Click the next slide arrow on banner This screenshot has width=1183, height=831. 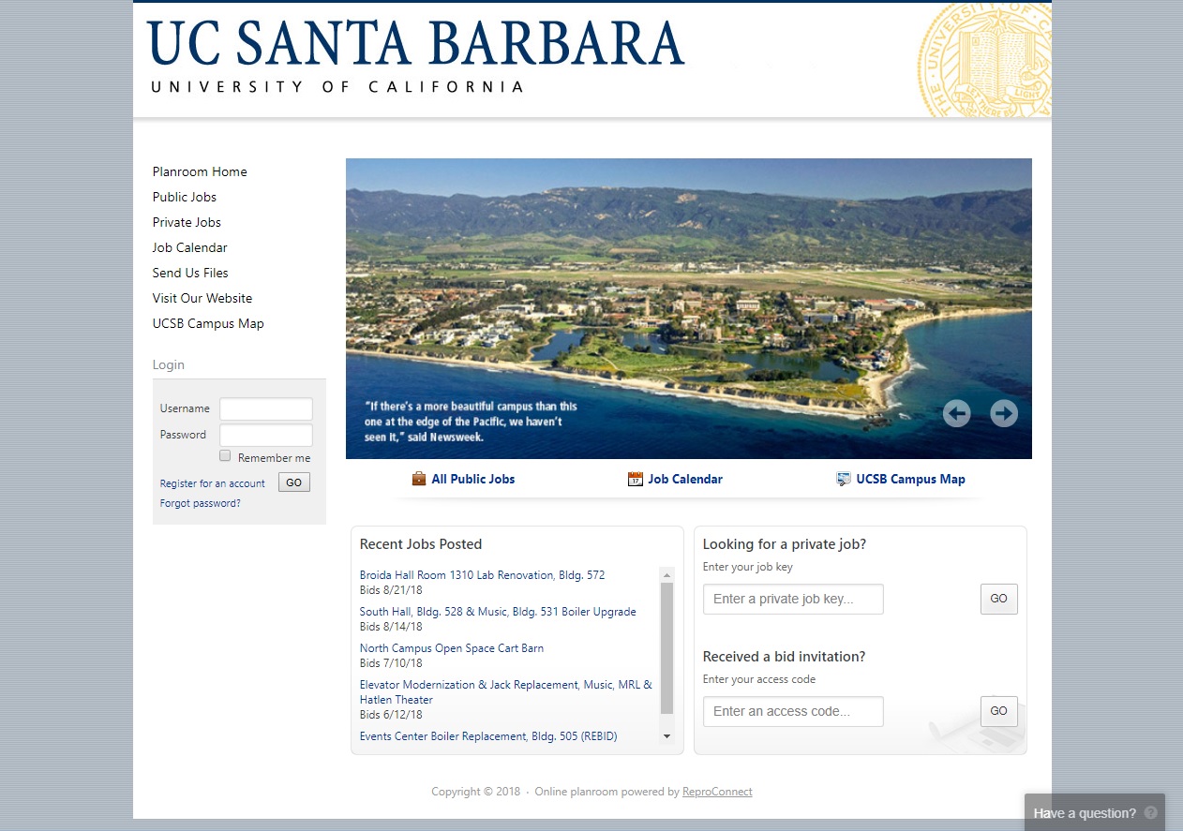1004,413
